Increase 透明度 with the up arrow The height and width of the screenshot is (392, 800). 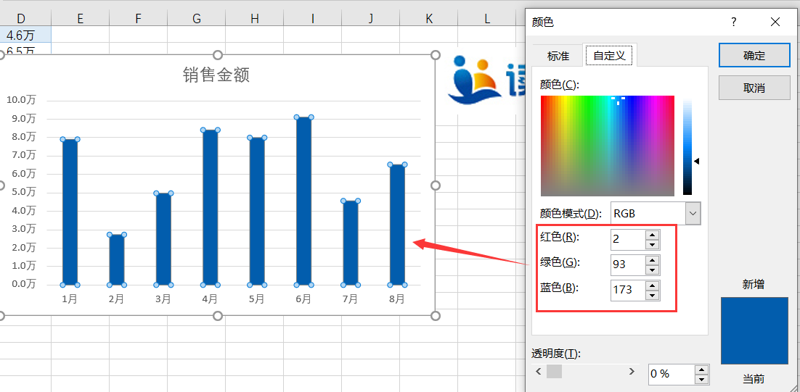(703, 370)
